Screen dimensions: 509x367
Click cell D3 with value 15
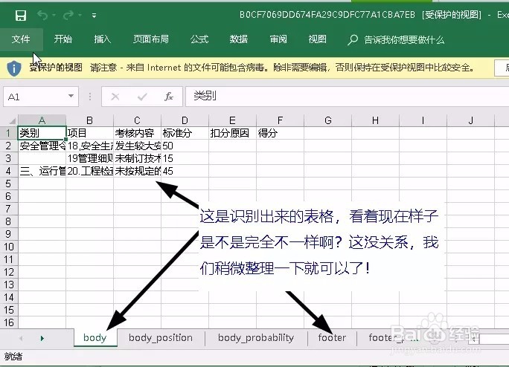pyautogui.click(x=185, y=158)
